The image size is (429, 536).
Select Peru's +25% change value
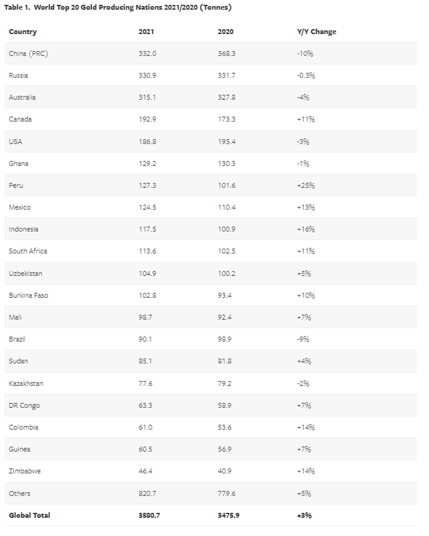click(x=306, y=185)
